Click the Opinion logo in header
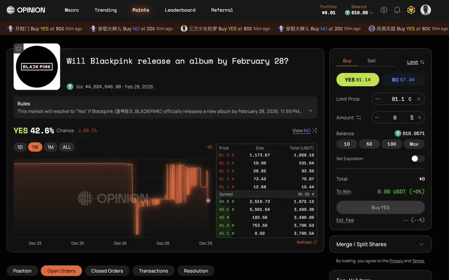Image resolution: width=449 pixels, height=280 pixels. click(x=26, y=10)
